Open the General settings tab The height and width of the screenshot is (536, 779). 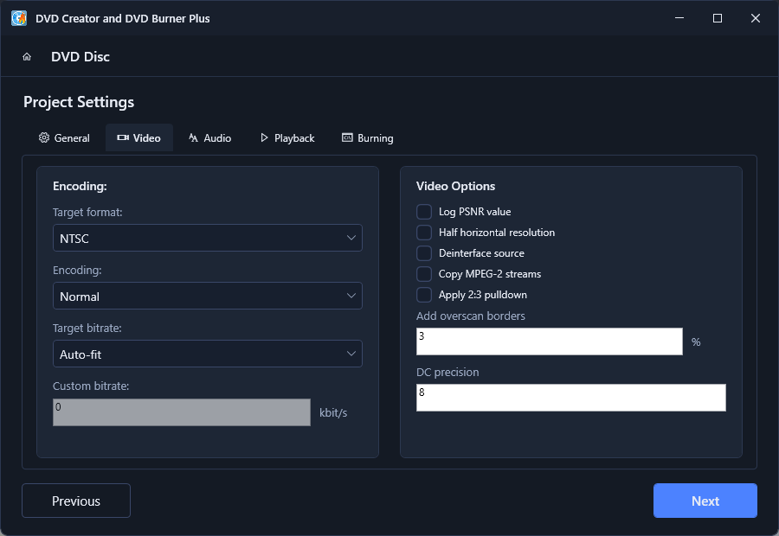(x=64, y=137)
